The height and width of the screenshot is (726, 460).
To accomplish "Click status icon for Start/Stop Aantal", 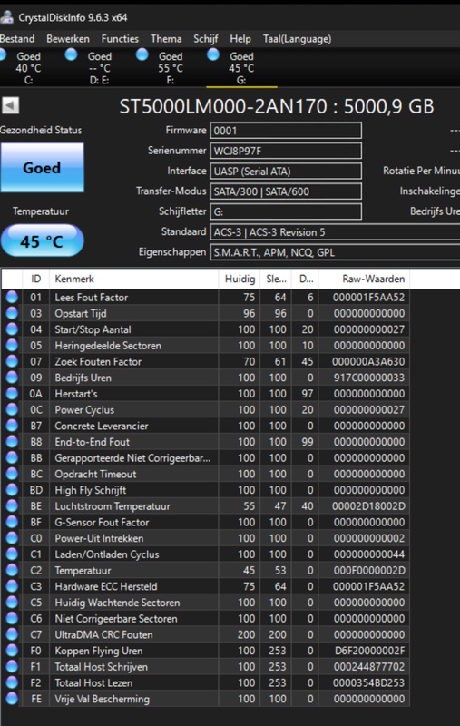I will coord(12,329).
